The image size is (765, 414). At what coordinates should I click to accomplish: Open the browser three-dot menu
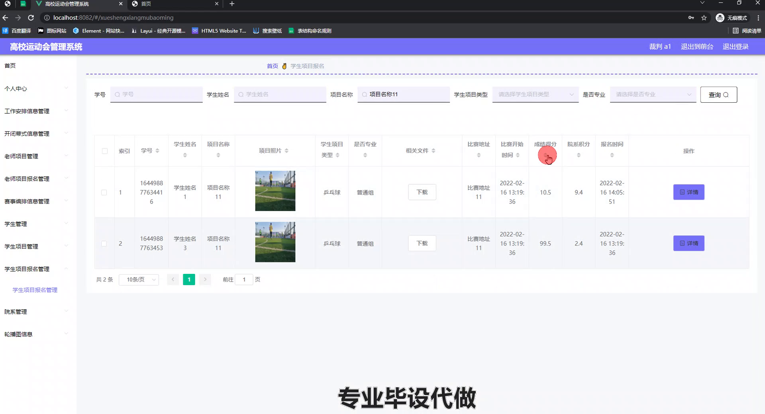coord(758,18)
